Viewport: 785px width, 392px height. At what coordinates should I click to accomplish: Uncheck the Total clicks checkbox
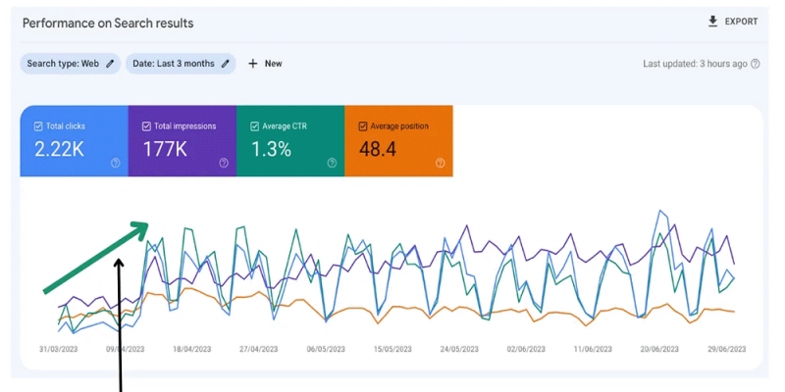38,126
